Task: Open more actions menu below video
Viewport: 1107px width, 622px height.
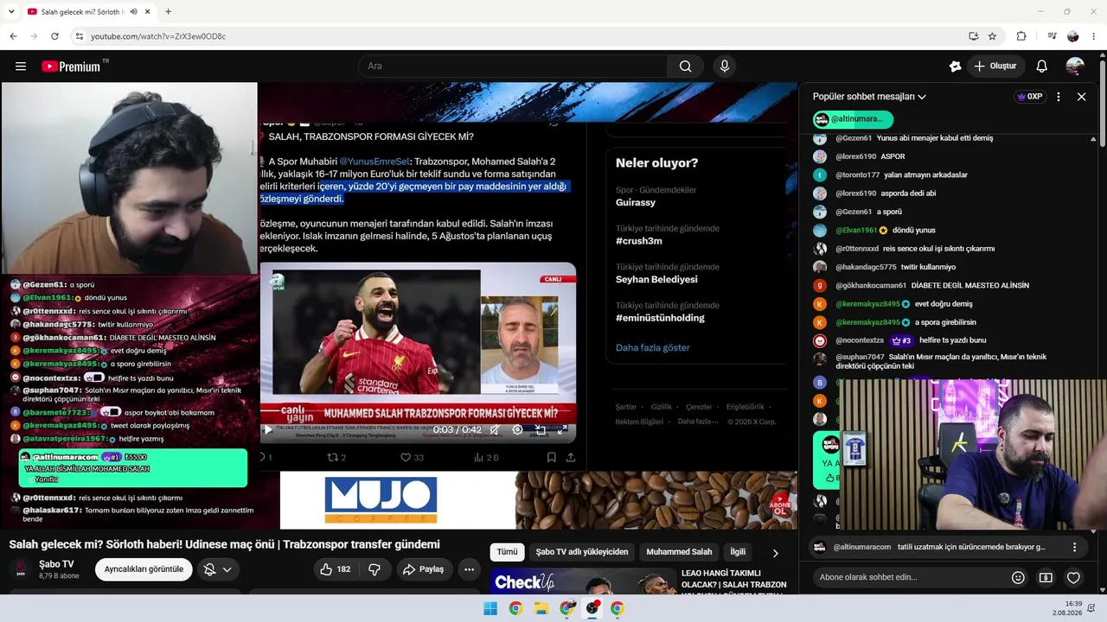Action: coord(469,569)
